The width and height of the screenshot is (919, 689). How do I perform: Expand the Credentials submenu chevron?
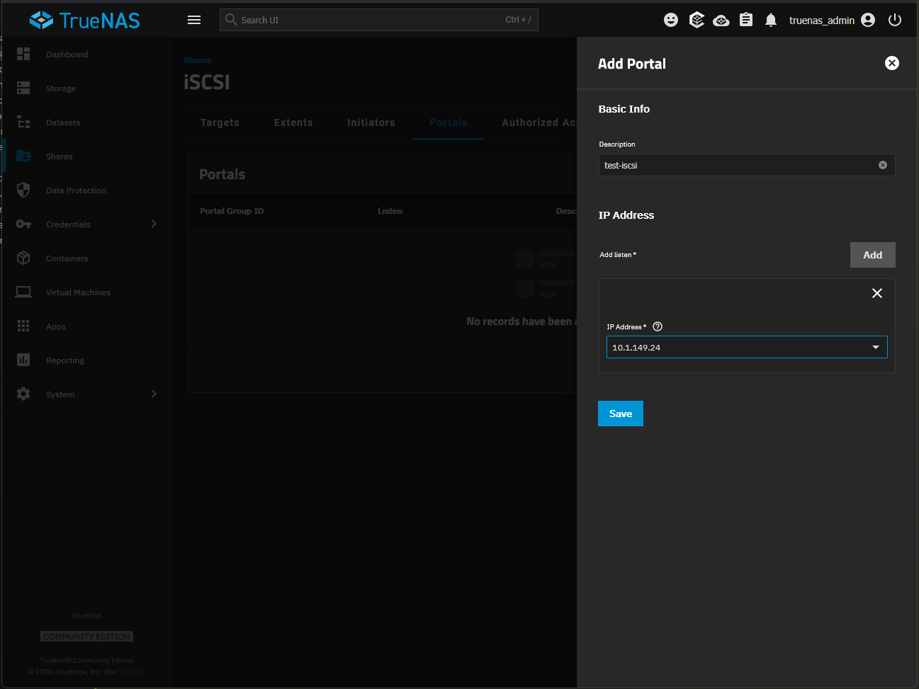154,224
